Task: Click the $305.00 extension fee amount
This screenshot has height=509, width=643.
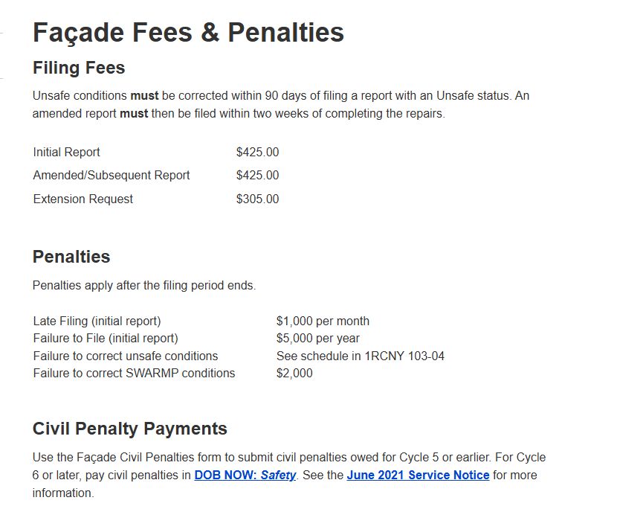Action: [257, 199]
